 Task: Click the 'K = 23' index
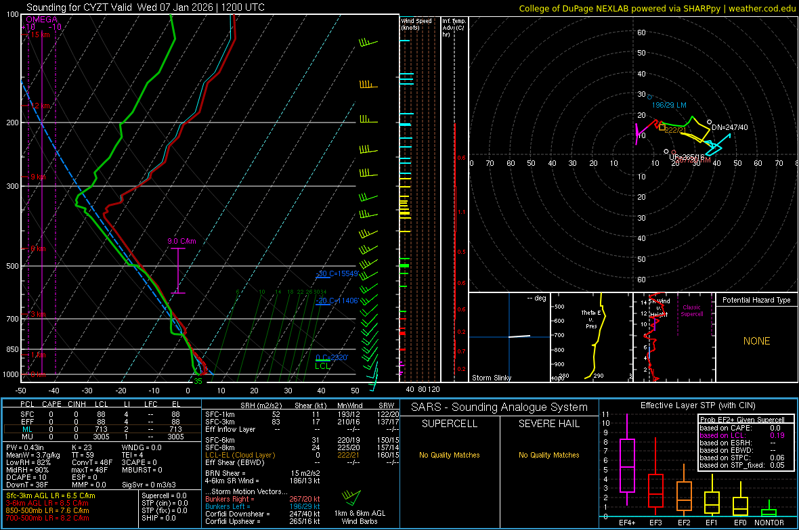(81, 447)
